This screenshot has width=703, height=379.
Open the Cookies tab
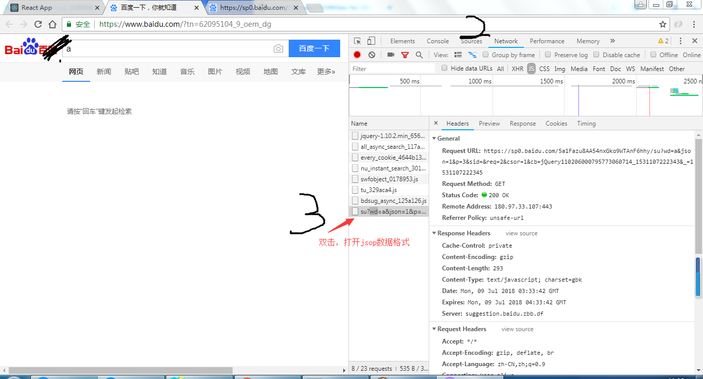point(556,124)
